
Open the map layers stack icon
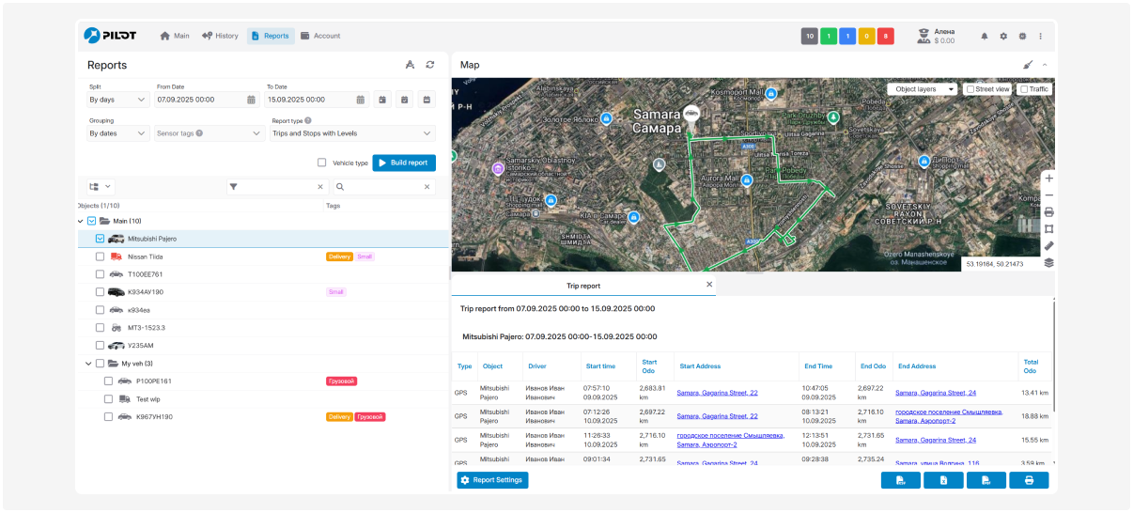(1048, 262)
